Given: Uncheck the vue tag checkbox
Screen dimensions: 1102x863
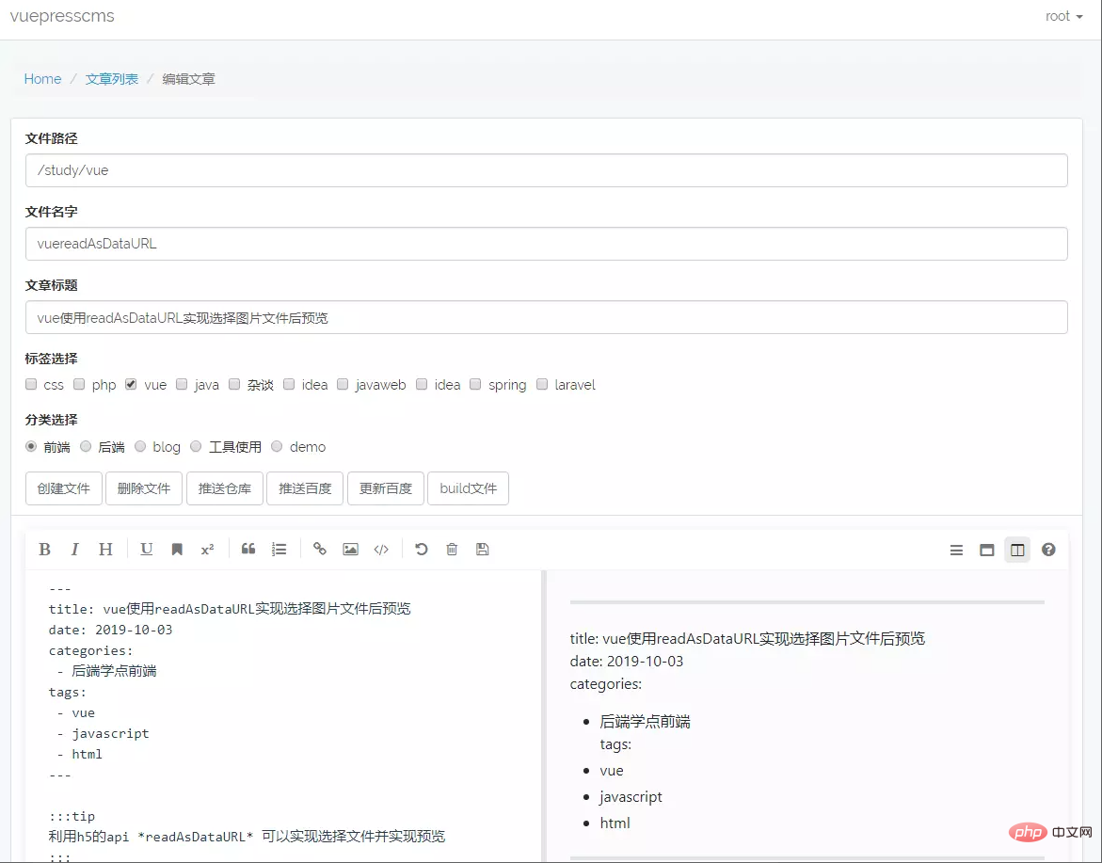Looking at the screenshot, I should [132, 384].
